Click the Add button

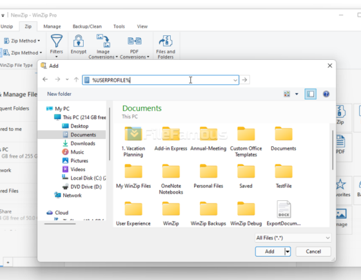pos(269,252)
